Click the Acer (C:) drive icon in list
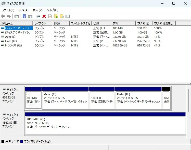The image size is (191, 150). 3,37
